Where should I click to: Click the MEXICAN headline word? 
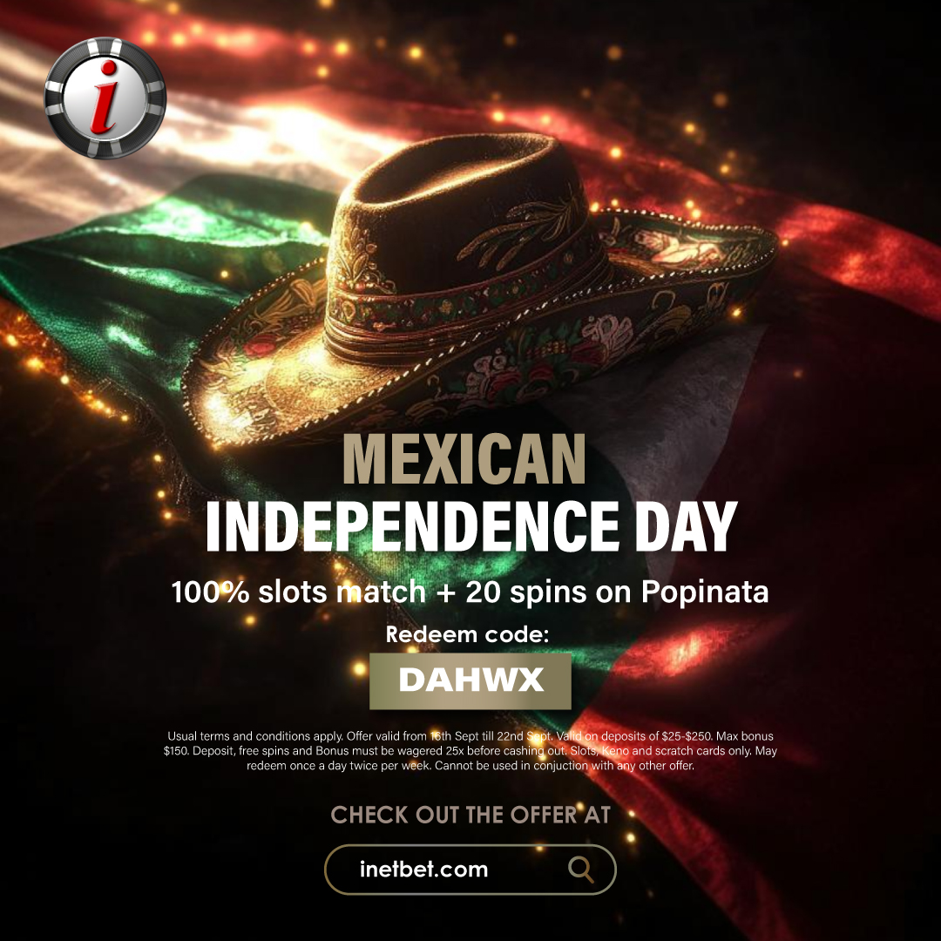(464, 459)
